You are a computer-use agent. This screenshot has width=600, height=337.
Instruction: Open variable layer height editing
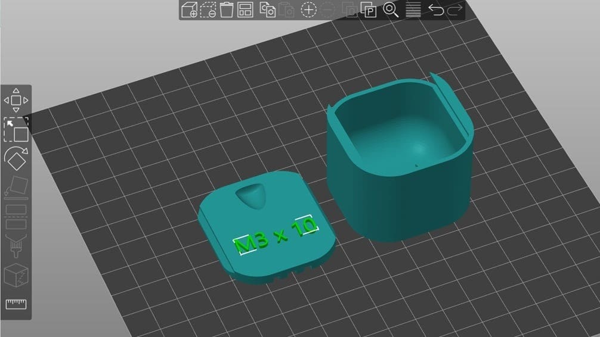point(413,10)
